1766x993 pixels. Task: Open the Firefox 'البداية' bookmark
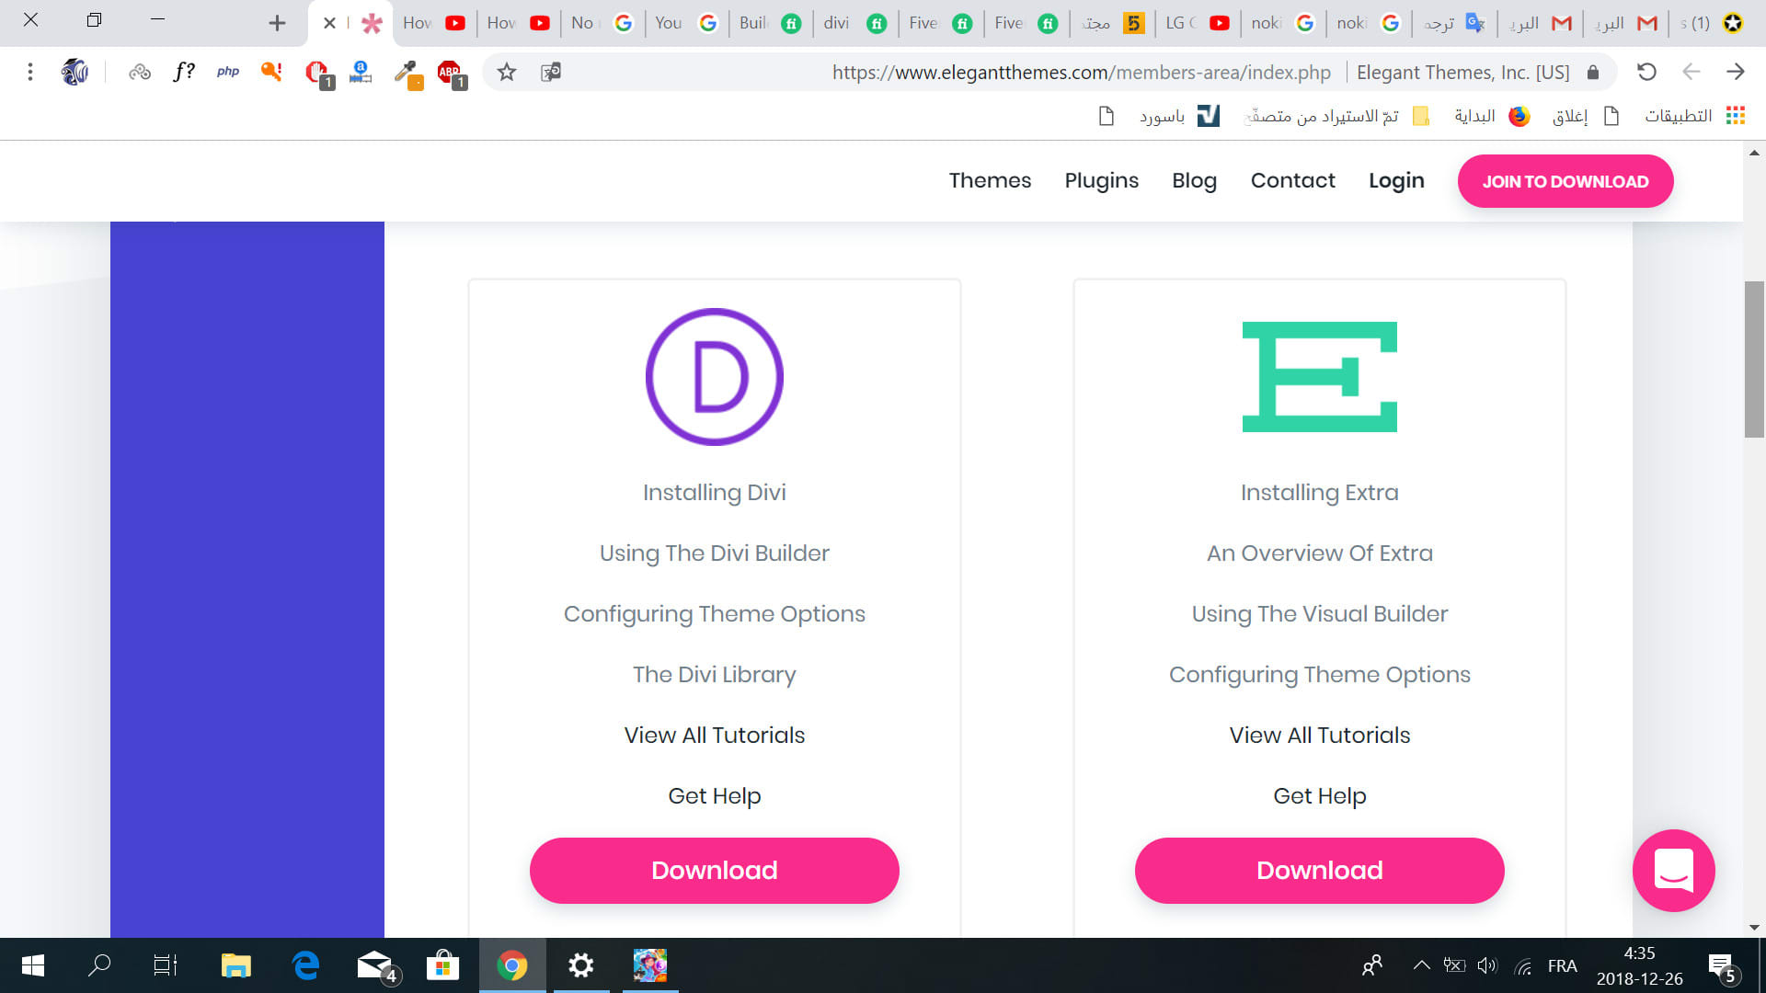click(x=1492, y=116)
